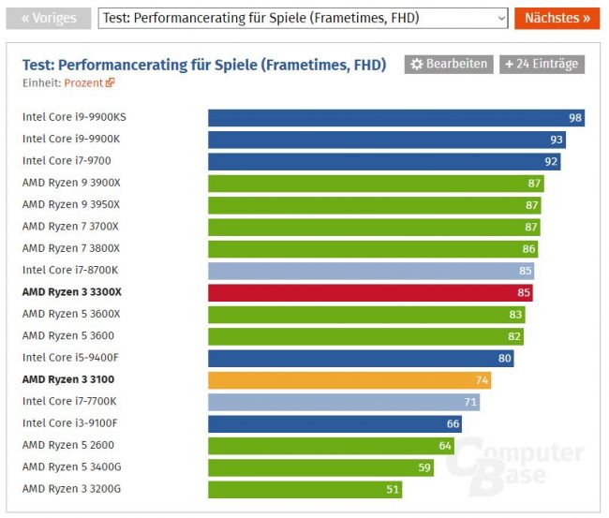
Task: Click the AMD Ryzen 3 3200G bar
Action: tap(305, 490)
